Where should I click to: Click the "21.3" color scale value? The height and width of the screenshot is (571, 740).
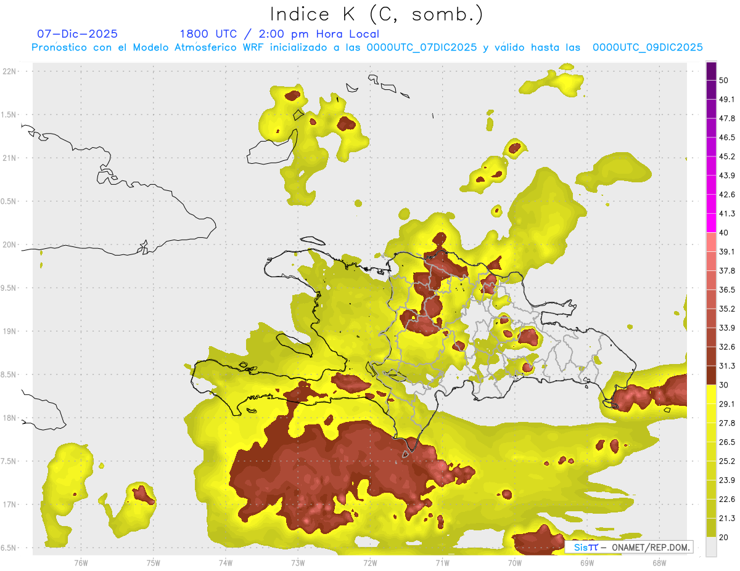[727, 518]
